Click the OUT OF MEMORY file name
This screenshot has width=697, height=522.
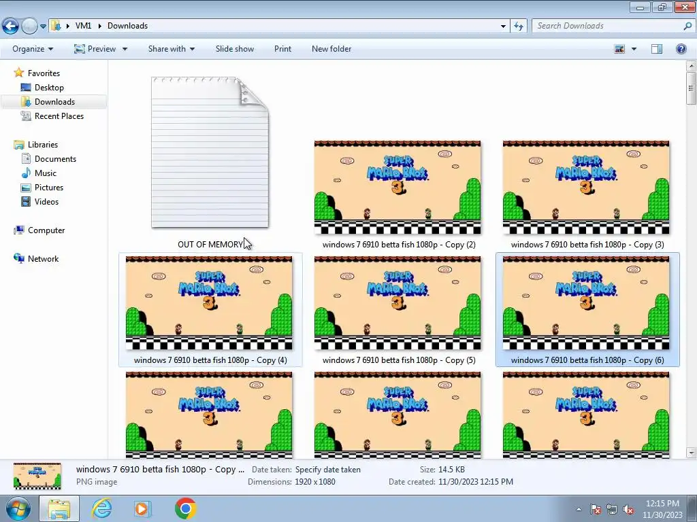[210, 245]
